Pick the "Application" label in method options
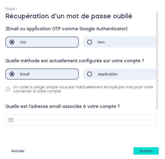The image size is (165, 159). click(x=108, y=74)
